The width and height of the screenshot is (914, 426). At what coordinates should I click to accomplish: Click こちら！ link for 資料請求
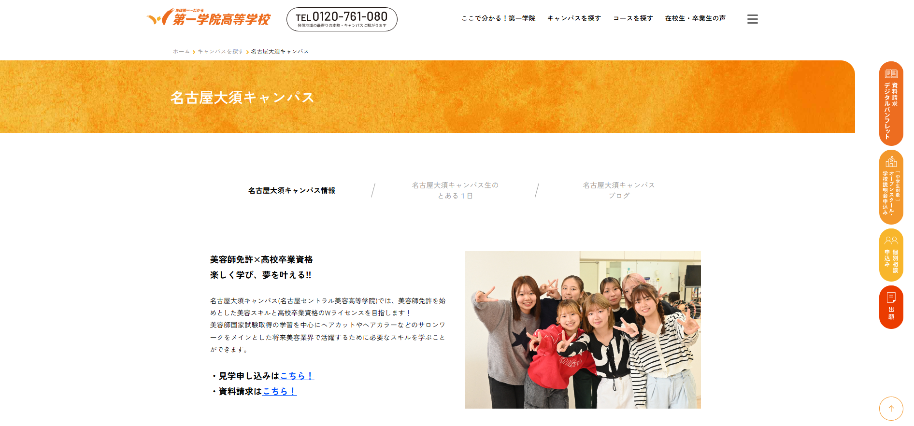coord(280,391)
